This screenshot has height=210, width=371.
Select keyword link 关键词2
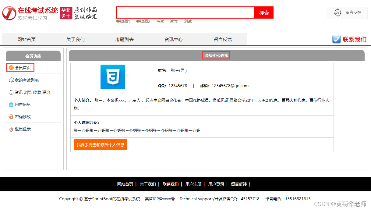[143, 21]
